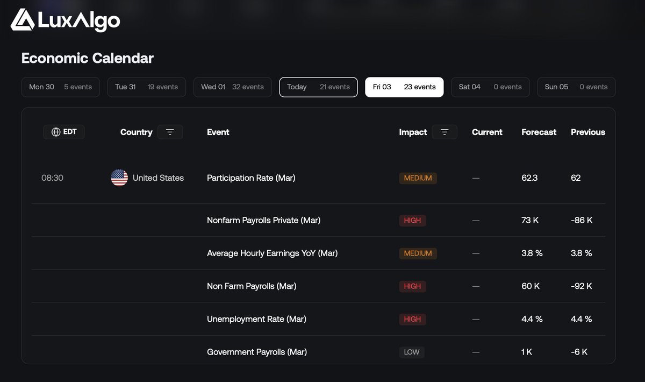Click the Previous column header
This screenshot has height=382, width=645.
[588, 132]
